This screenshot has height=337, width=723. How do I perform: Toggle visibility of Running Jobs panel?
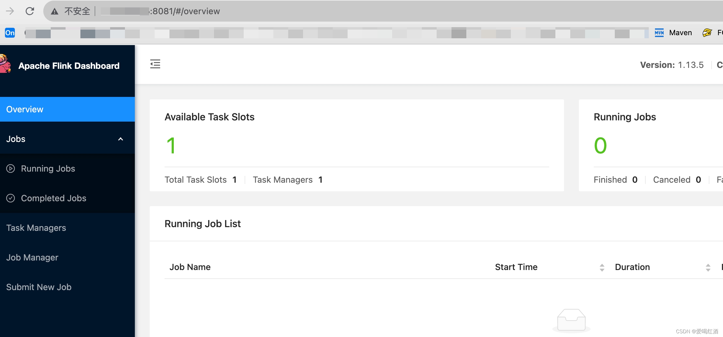point(121,139)
